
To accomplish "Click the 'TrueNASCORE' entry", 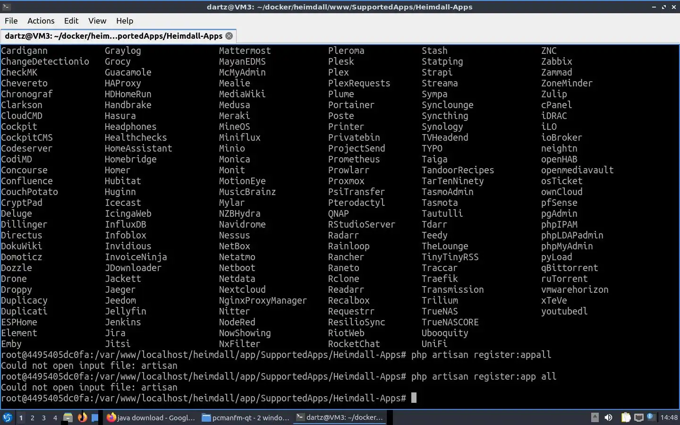I will 450,322.
